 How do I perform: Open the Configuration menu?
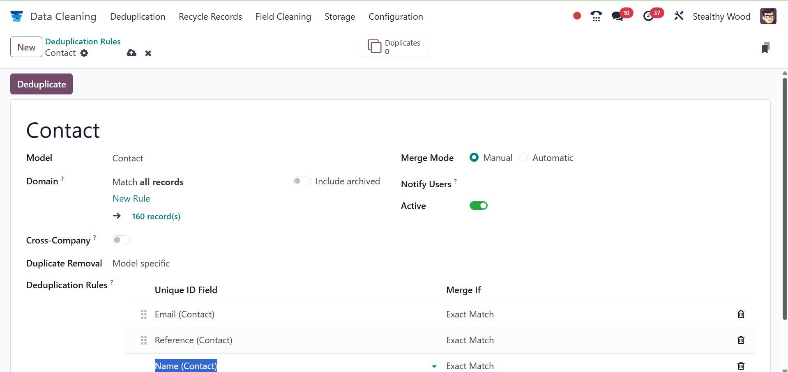coord(395,17)
